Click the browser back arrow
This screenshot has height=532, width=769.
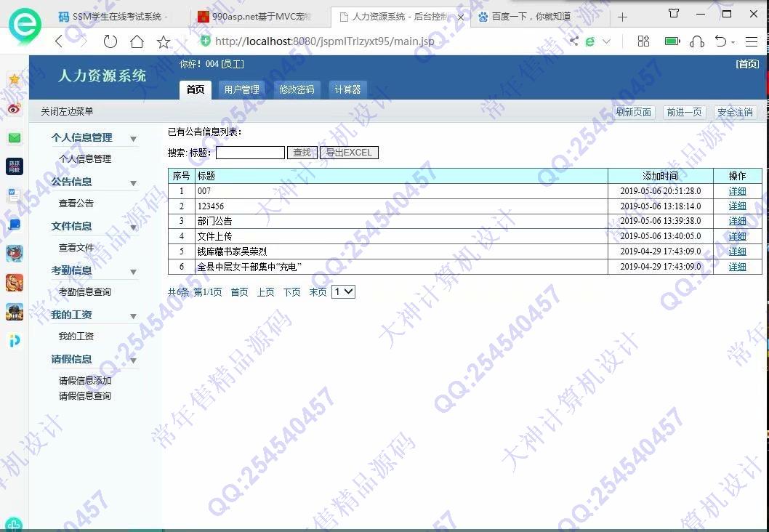[59, 41]
